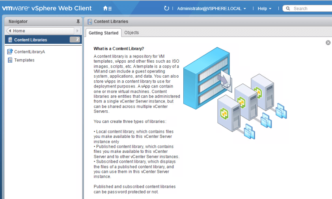Click the forward history arrow in Navigator
This screenshot has height=199, width=332.
[78, 31]
